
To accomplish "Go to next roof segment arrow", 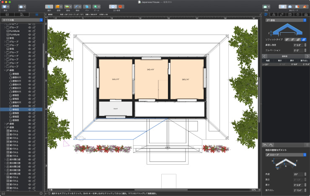I will 307,56.
